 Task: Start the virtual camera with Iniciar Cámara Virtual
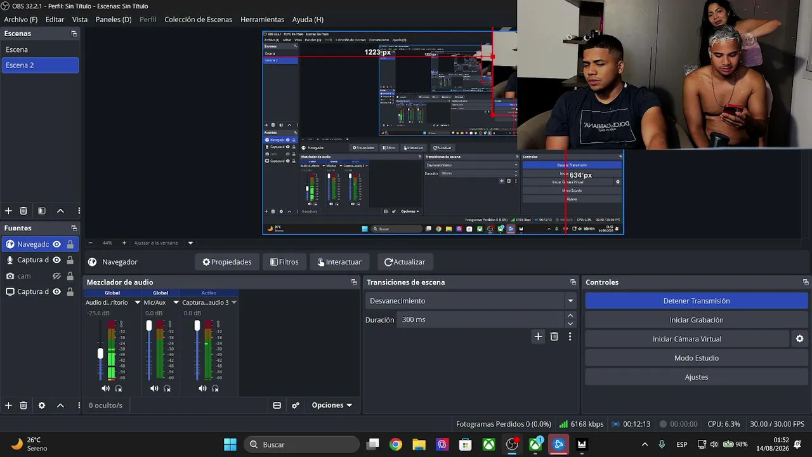[x=687, y=339]
